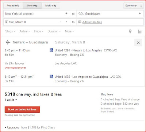Open the map view pin icon
The height and width of the screenshot is (132, 146).
(130, 31)
